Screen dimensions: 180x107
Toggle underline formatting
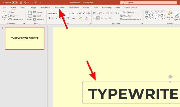click(x=57, y=18)
